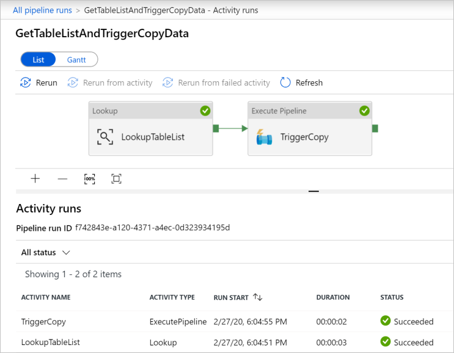This screenshot has height=353, width=454.
Task: Open the All status filter dropdown
Action: (46, 252)
